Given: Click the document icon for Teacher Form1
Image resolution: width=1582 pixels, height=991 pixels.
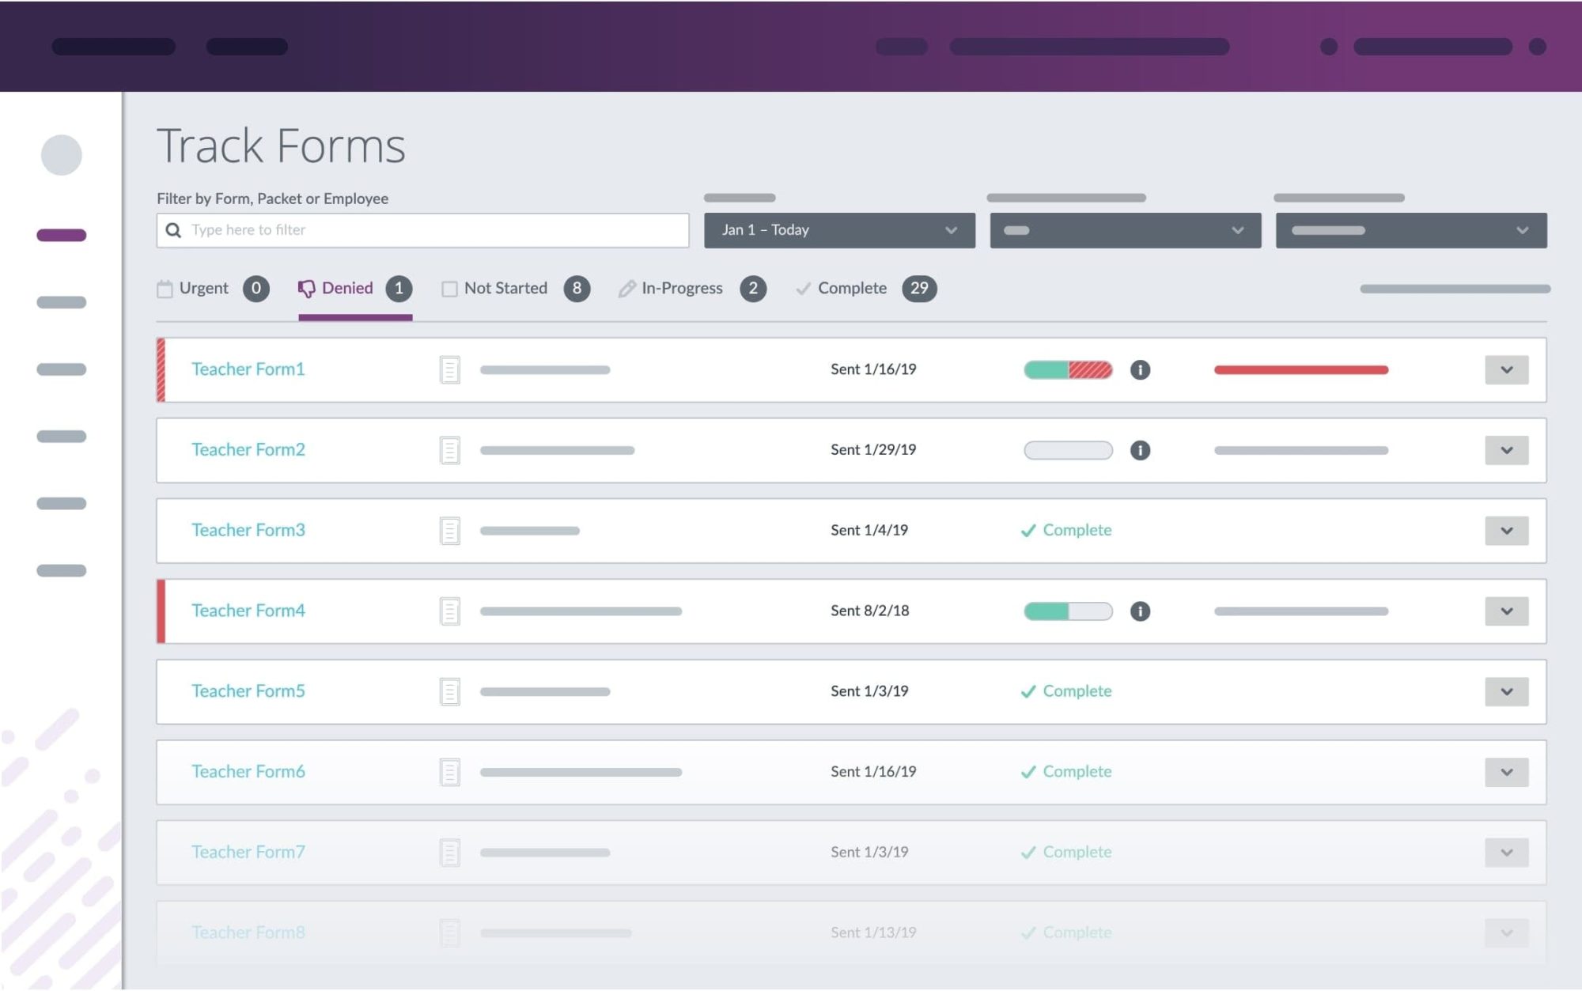Looking at the screenshot, I should pos(448,369).
